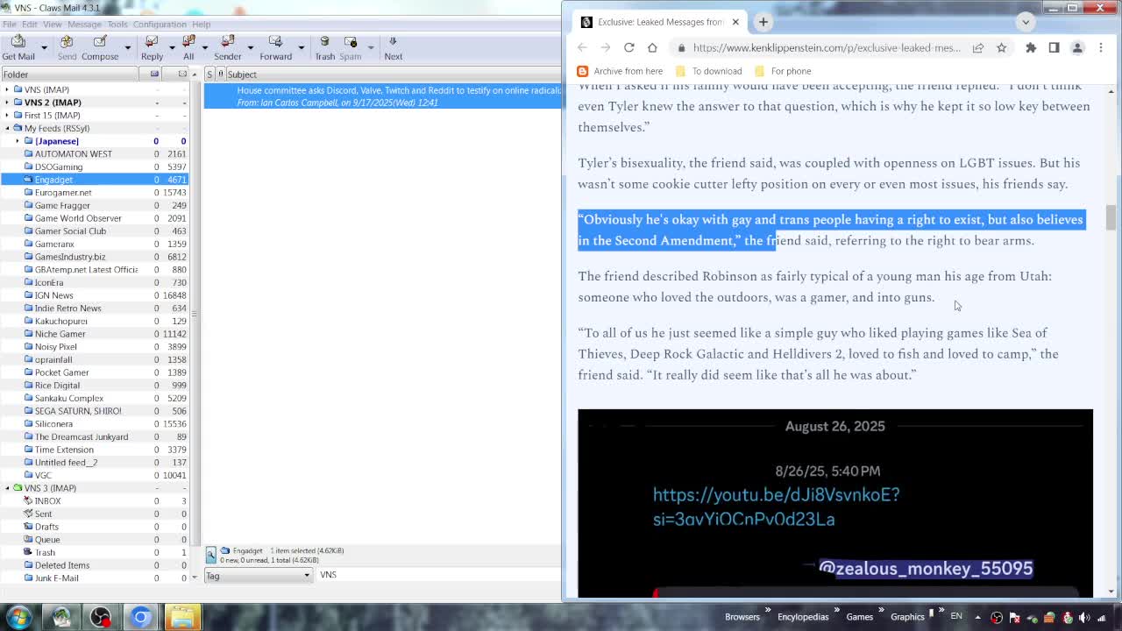Open the Message menu
The image size is (1122, 631).
[x=84, y=24]
